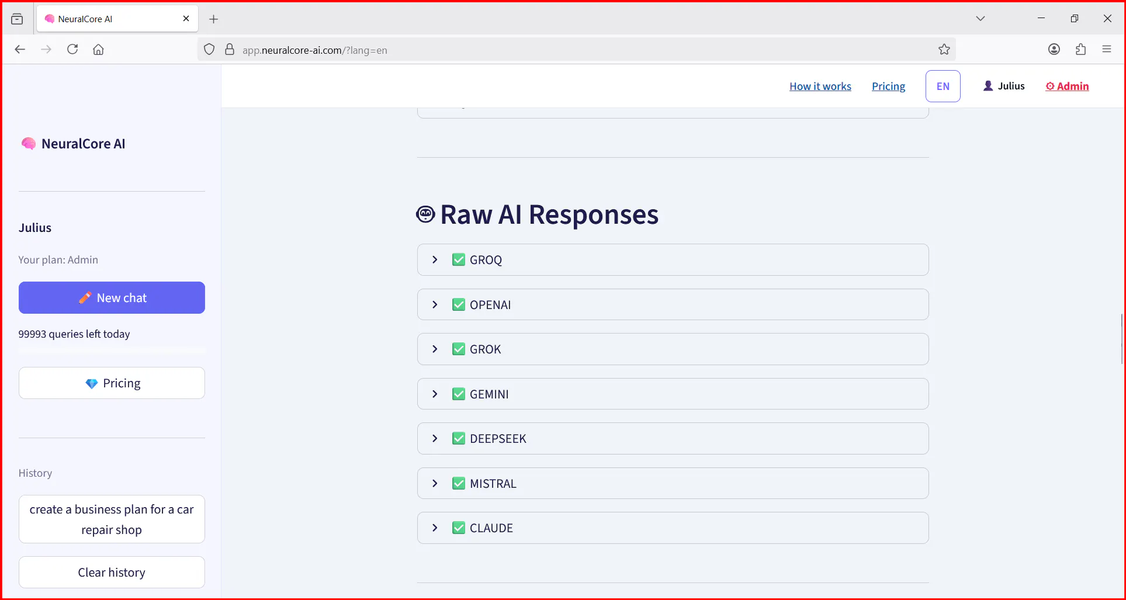Open Pricing link in top navigation
This screenshot has width=1126, height=600.
tap(888, 86)
